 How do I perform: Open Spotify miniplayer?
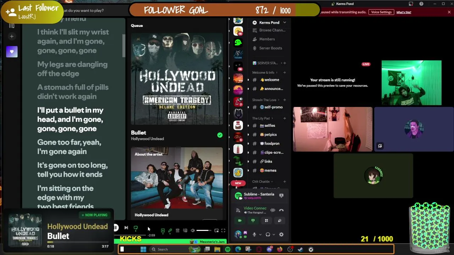pos(216,231)
